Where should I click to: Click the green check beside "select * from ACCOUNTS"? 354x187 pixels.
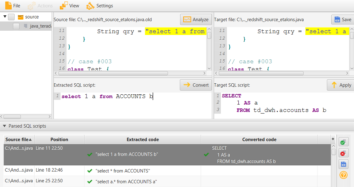[x=90, y=170]
